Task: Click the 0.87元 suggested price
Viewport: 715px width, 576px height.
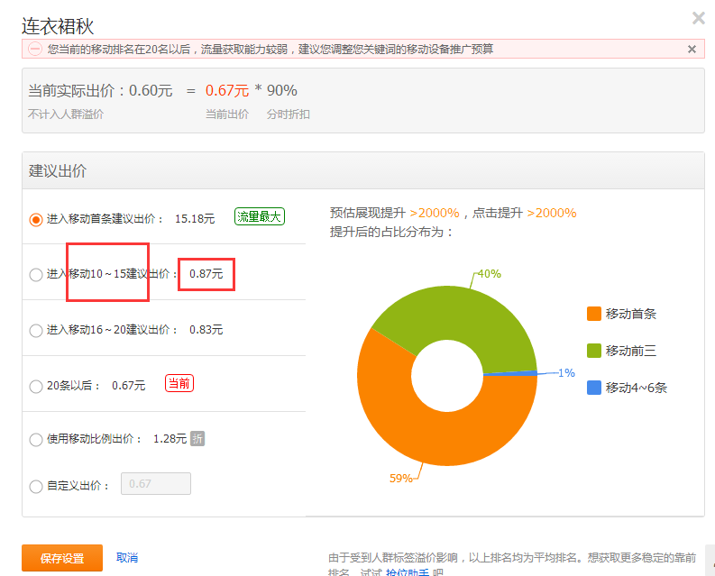Action: coord(206,274)
